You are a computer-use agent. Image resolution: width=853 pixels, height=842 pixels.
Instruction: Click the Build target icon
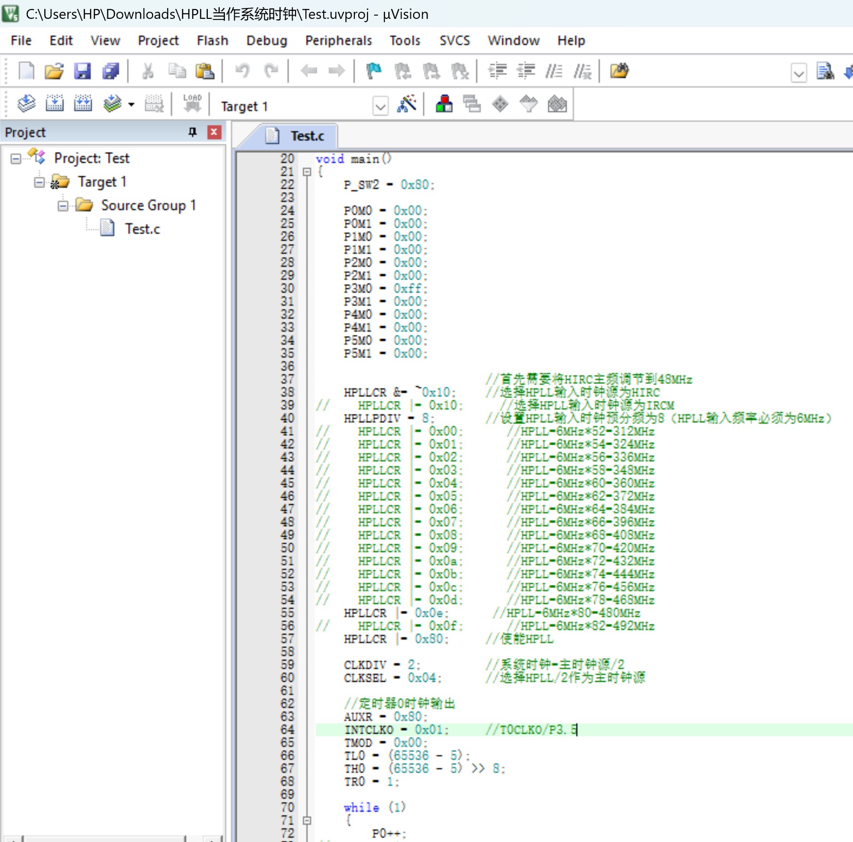[55, 103]
